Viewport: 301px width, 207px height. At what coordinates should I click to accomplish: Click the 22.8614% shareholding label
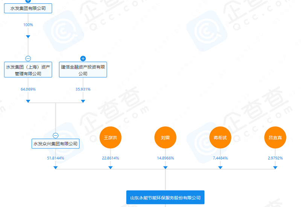pos(110,158)
